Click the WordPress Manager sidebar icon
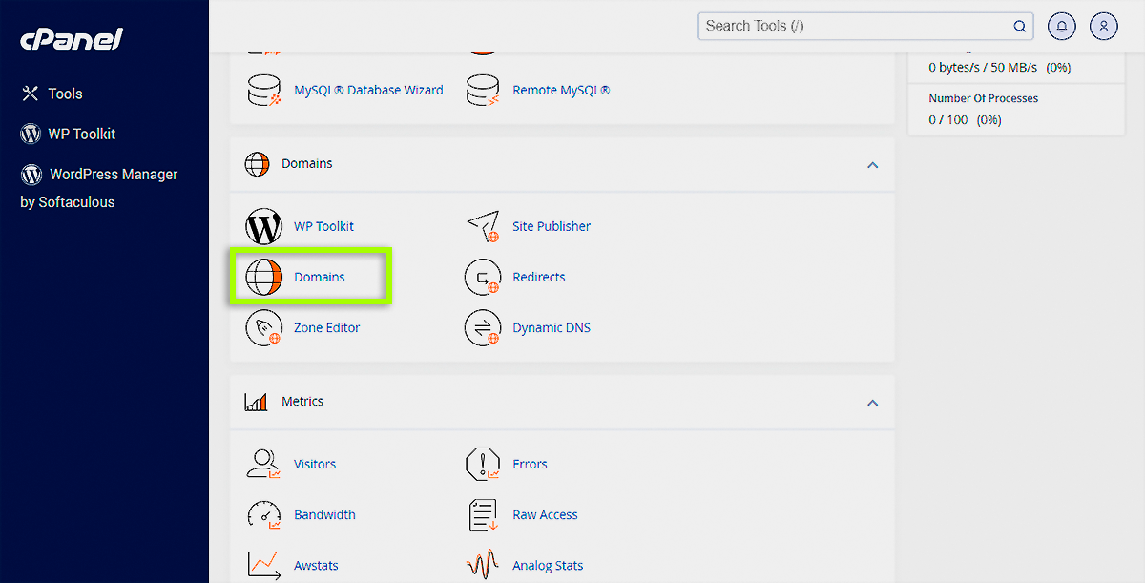1145x583 pixels. coord(31,175)
